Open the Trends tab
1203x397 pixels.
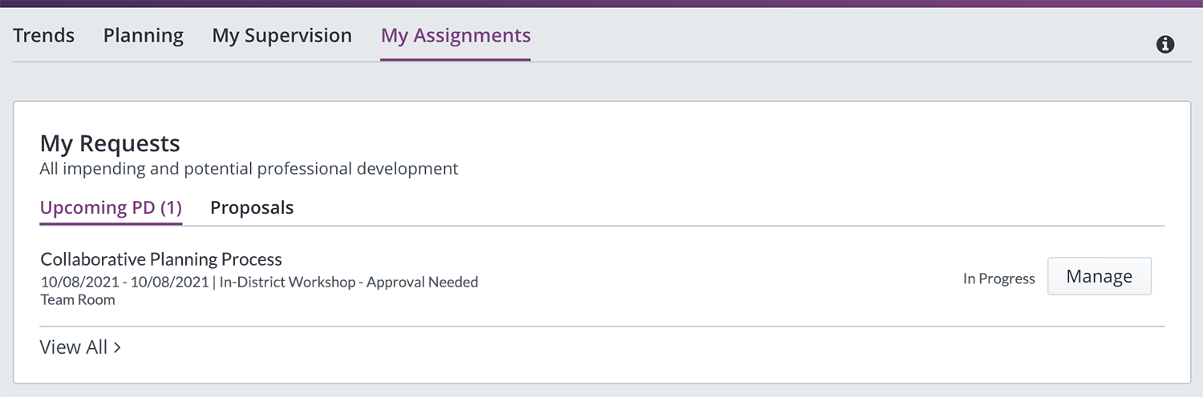point(44,36)
